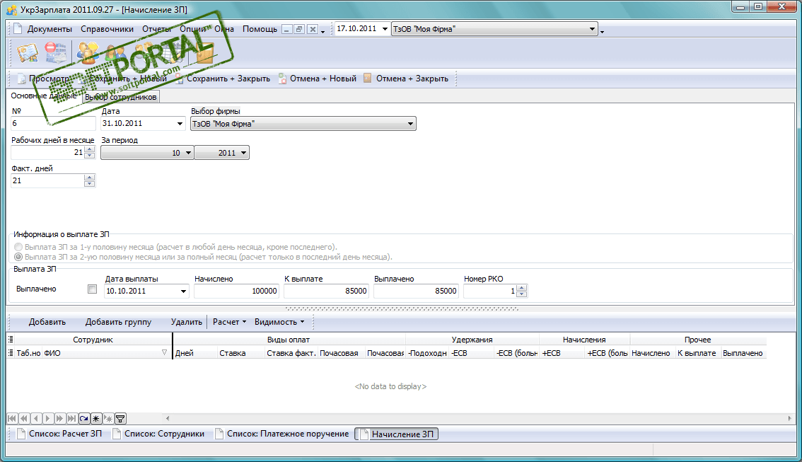Open the three-person group toolbar icon
The height and width of the screenshot is (462, 802).
[x=88, y=52]
